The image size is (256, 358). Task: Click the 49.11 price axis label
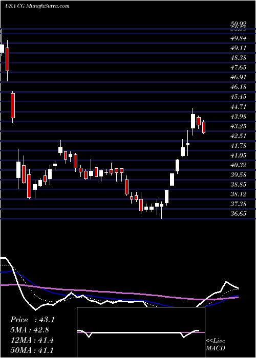239,48
